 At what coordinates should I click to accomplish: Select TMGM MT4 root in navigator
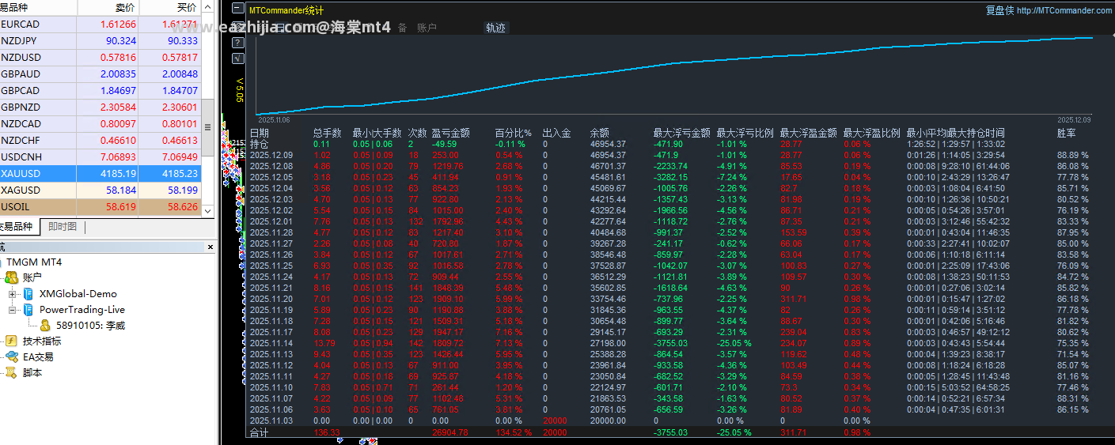[36, 262]
